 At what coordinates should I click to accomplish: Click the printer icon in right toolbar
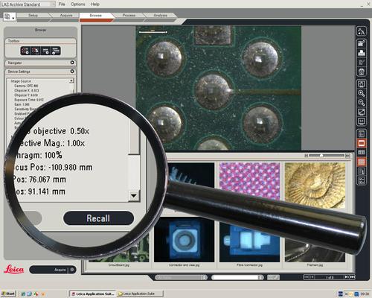[x=362, y=53]
